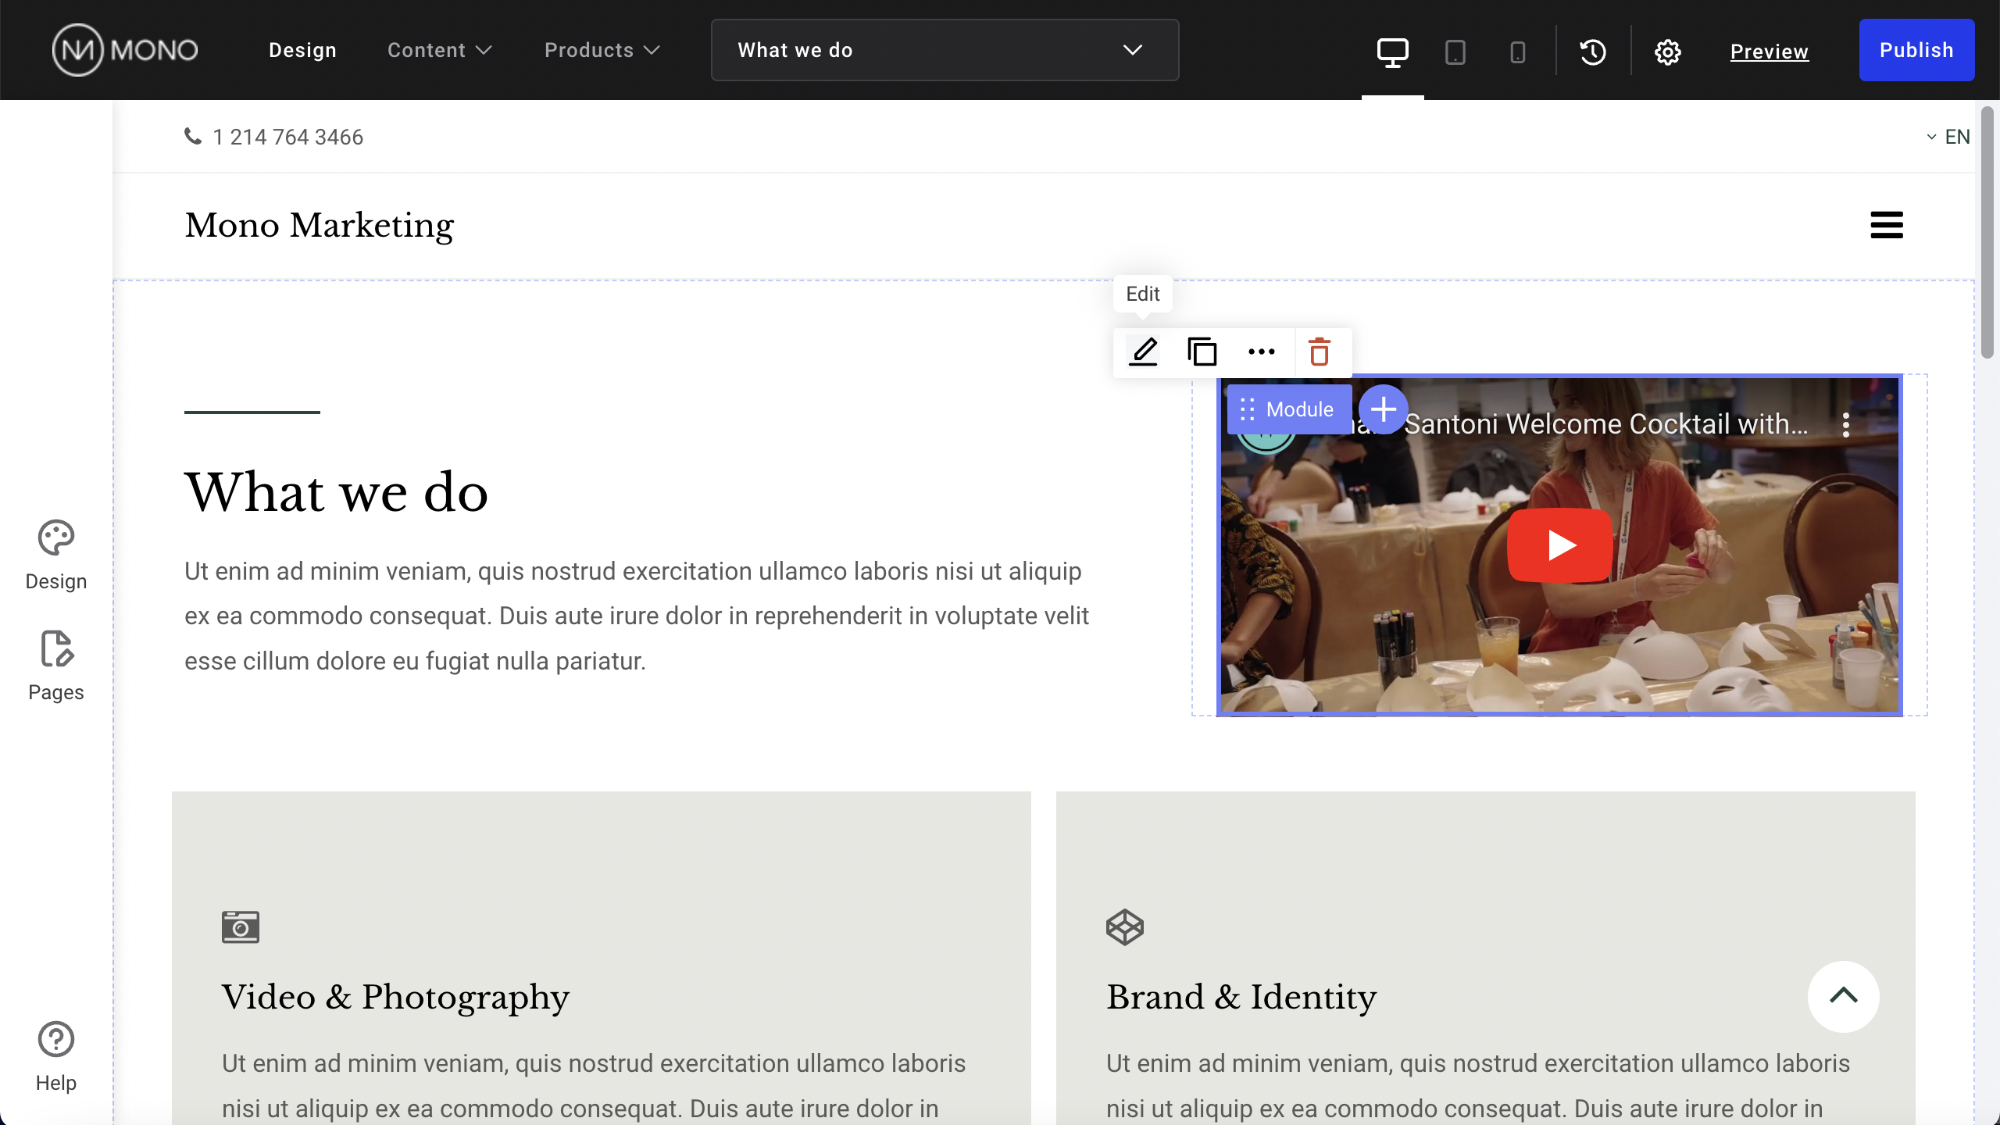Open the Design tab in top navigation
The height and width of the screenshot is (1125, 2000).
point(302,50)
